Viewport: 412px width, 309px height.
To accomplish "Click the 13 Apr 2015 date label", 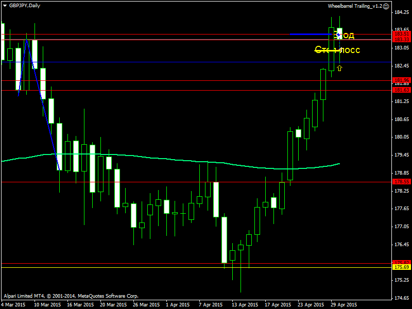I will [245, 305].
